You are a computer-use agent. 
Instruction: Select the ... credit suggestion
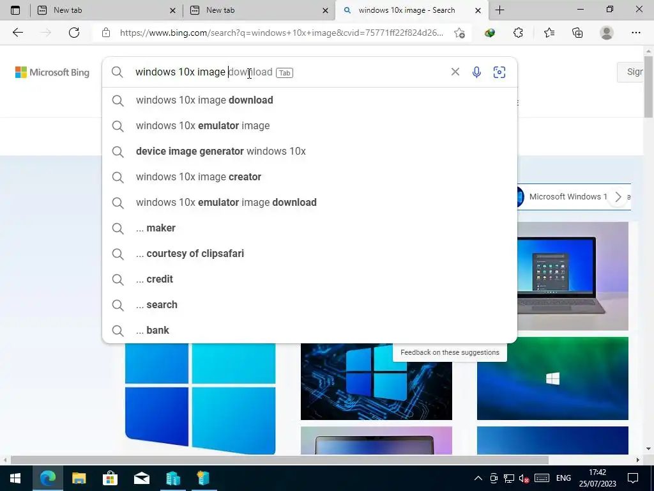(310, 279)
